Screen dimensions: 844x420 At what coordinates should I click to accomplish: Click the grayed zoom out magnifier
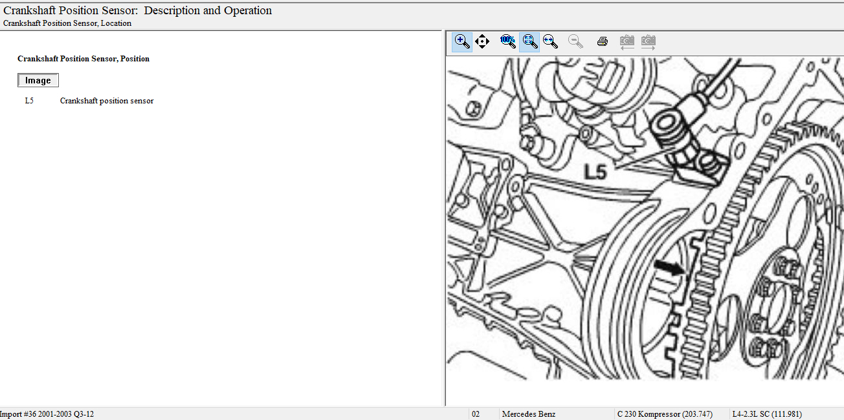[575, 42]
